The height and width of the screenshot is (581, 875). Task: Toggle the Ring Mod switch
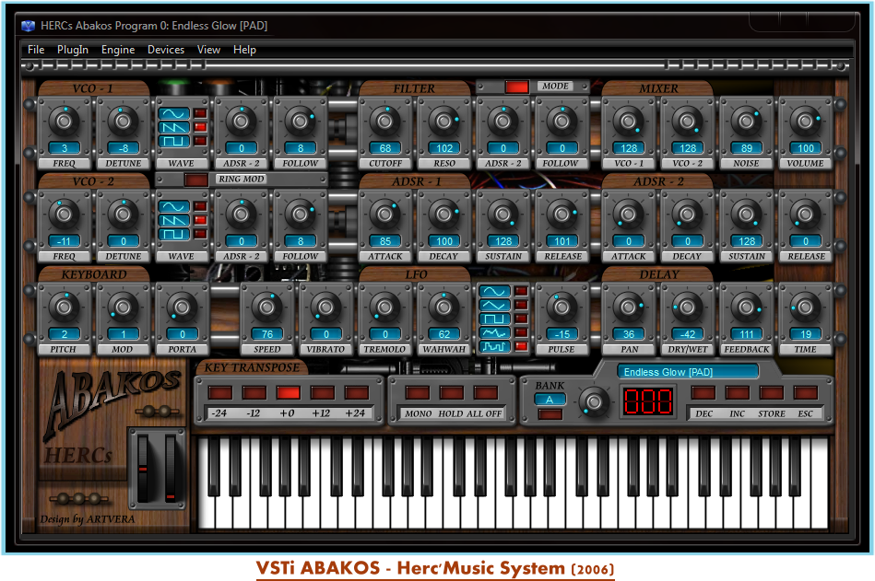click(195, 180)
